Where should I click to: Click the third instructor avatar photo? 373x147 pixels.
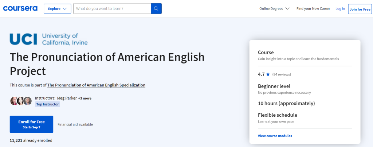(x=27, y=101)
